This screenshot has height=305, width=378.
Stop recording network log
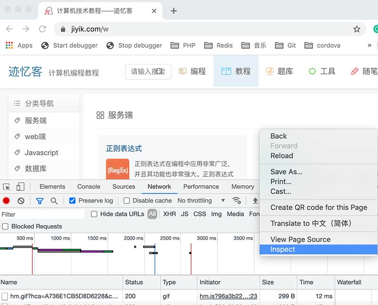[6, 201]
